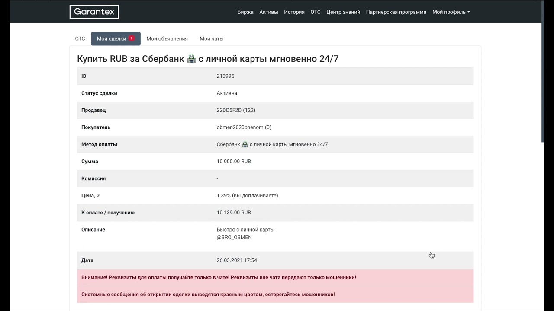Click the @BRO_OBMEN contact text
This screenshot has height=311, width=554.
234,237
